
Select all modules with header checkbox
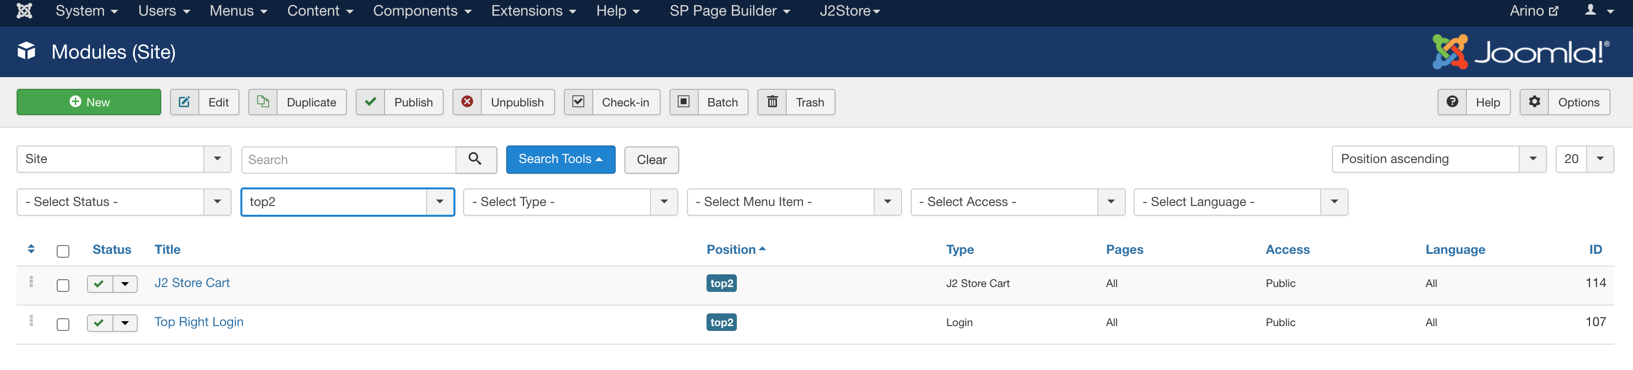[63, 251]
